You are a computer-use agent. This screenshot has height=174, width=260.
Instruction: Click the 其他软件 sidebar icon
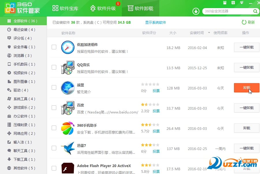9,168
